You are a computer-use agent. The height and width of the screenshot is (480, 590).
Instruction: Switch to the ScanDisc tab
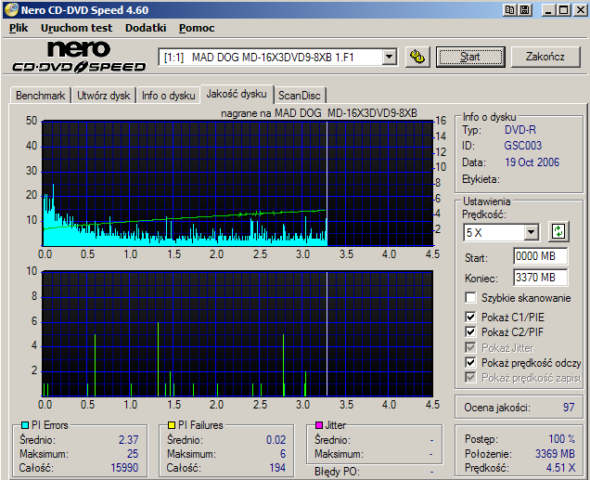pyautogui.click(x=299, y=96)
